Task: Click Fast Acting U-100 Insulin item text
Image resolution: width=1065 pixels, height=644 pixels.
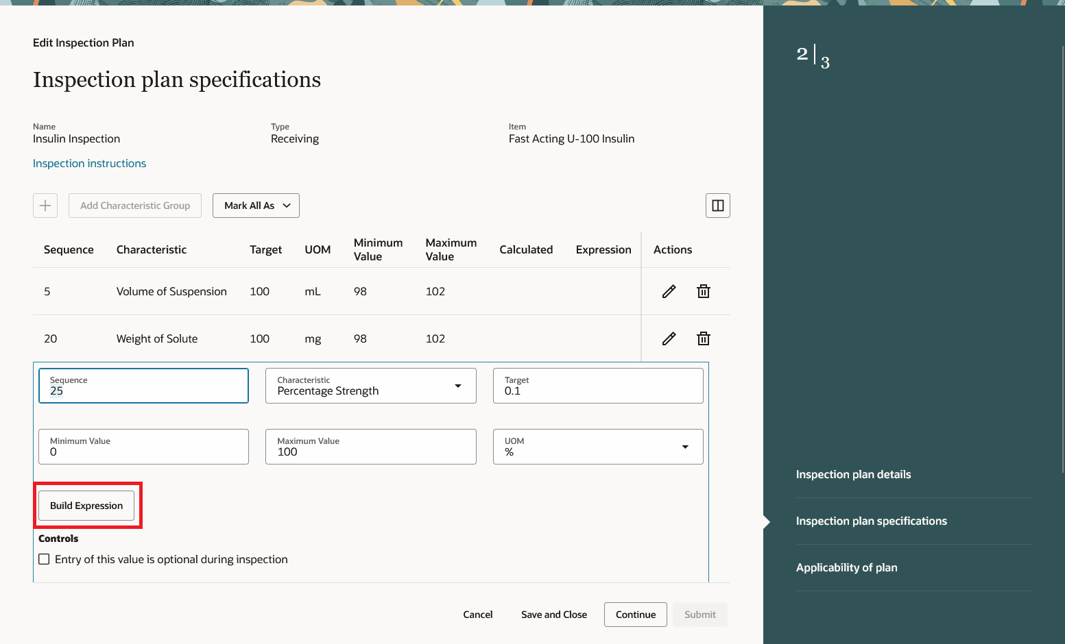Action: pos(571,138)
